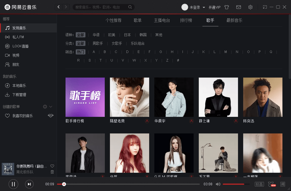
Task: Filter language by 其他
Action: click(x=159, y=35)
